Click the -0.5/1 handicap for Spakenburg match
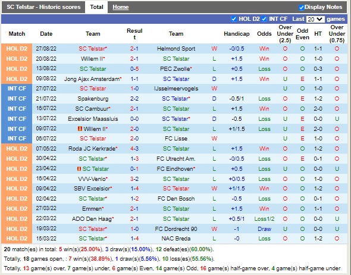351x275 pixels. tap(237, 99)
